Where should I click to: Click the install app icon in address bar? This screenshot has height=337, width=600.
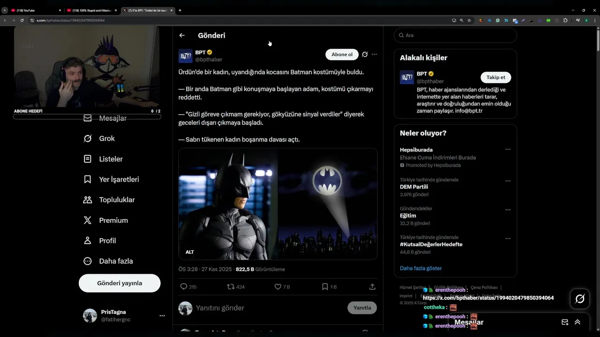point(454,21)
